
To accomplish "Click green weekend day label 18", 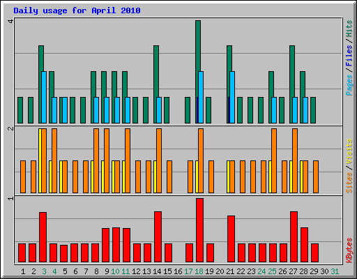I will click(199, 271).
